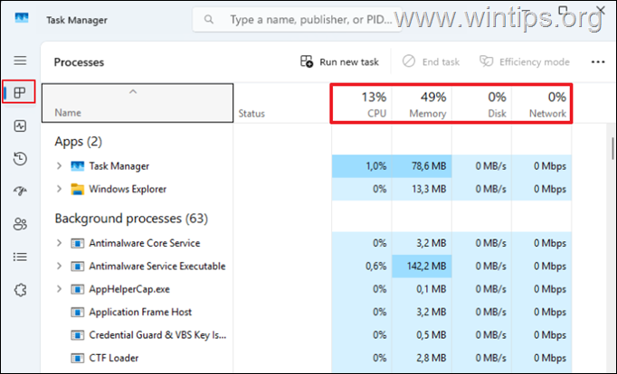617x374 pixels.
Task: Open the Users icon in sidebar
Action: point(20,224)
